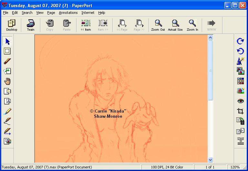The width and height of the screenshot is (248, 171).
Task: Select the sticky note annotation tool
Action: (7, 91)
